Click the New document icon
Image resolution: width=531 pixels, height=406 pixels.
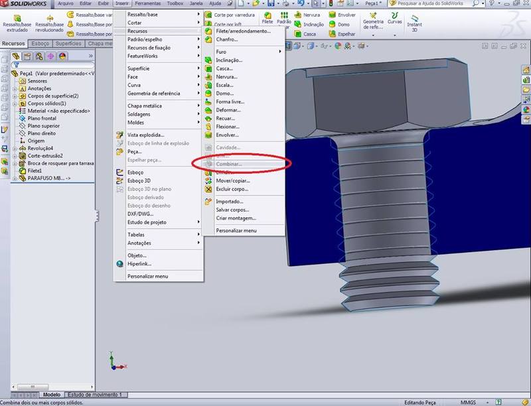[240, 3]
